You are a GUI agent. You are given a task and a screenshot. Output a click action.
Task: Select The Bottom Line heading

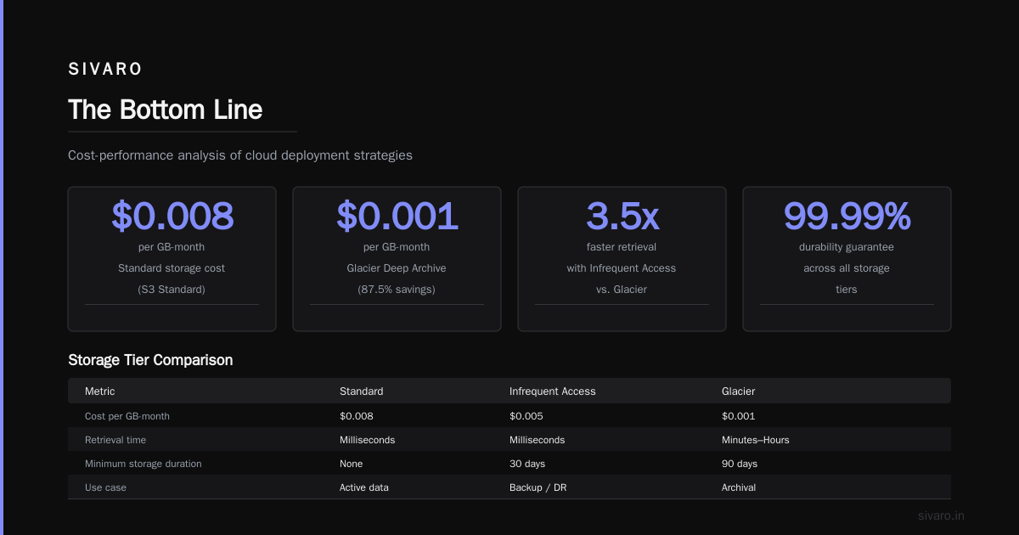tap(166, 110)
